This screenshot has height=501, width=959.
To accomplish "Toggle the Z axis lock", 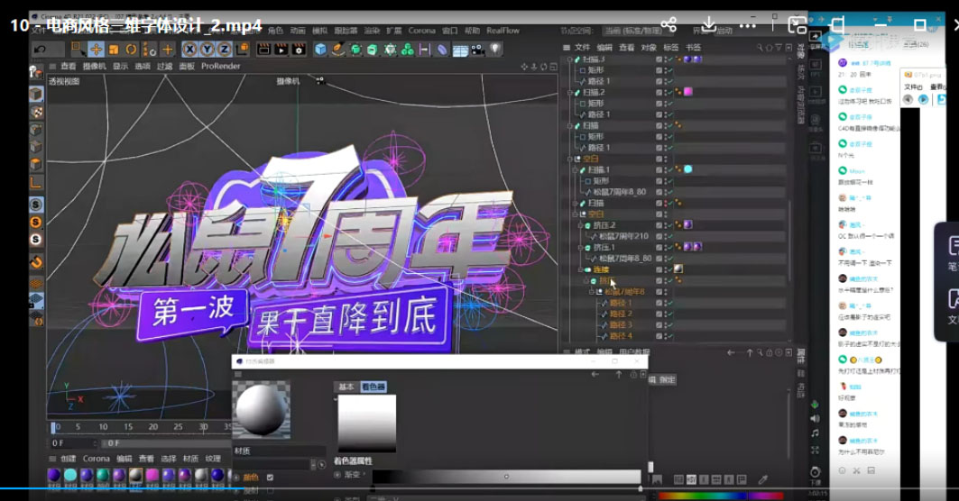I will tap(225, 49).
